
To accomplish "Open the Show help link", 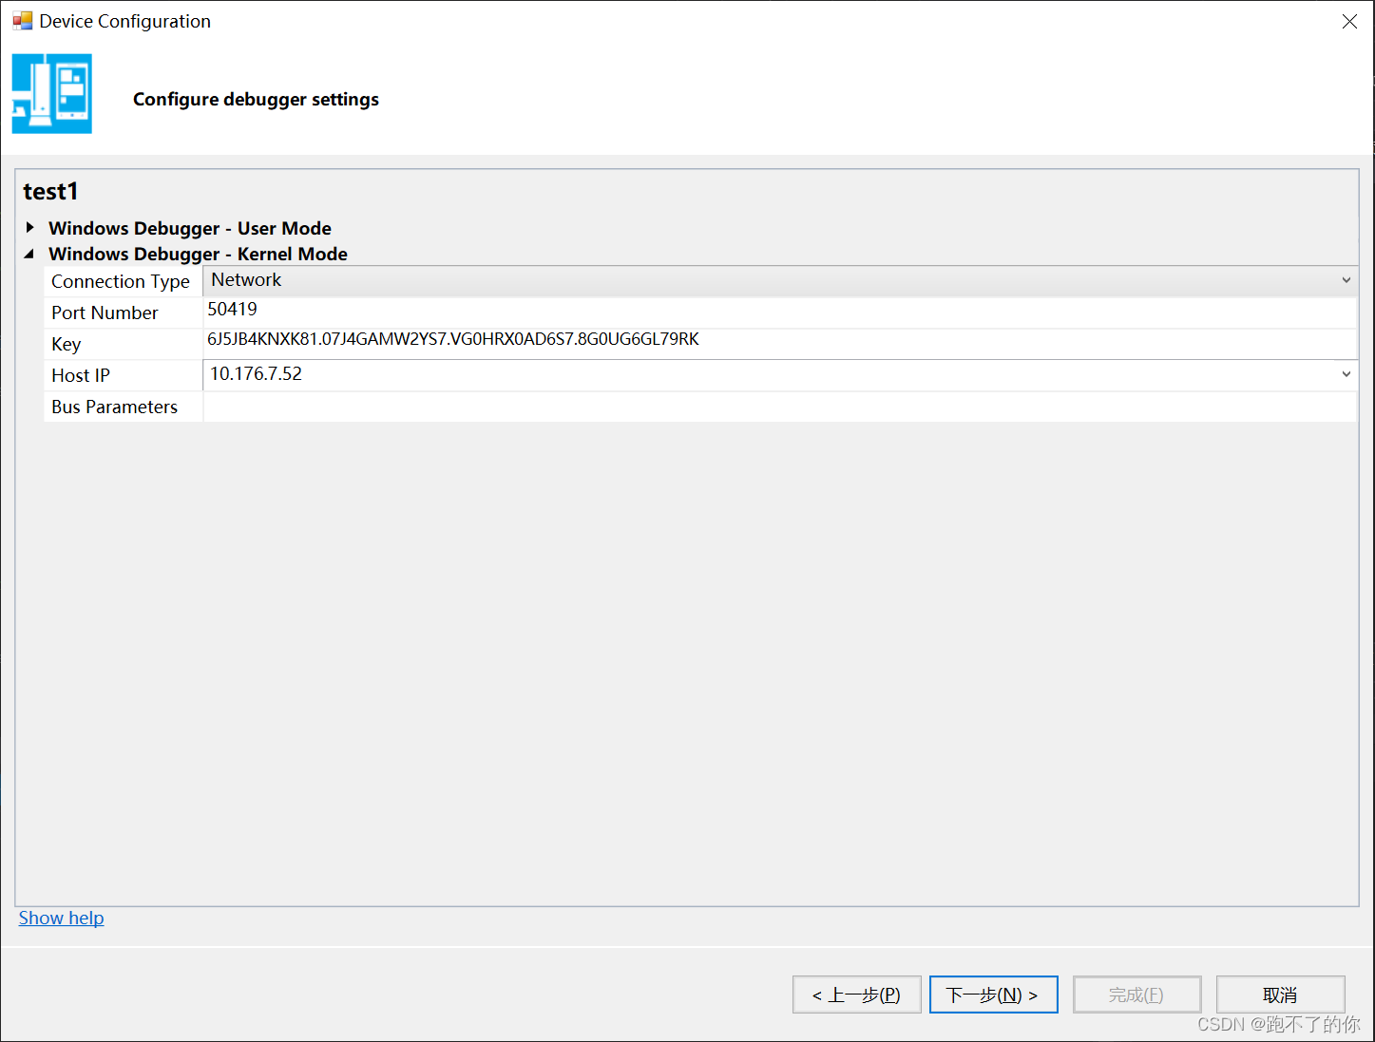I will (x=61, y=918).
